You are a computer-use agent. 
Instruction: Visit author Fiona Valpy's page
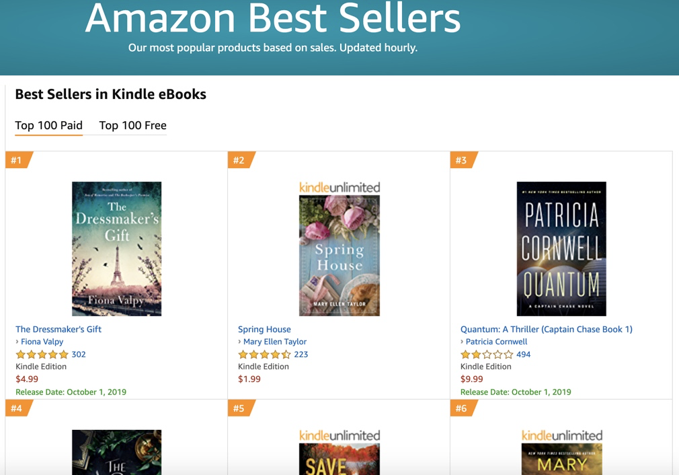(42, 342)
